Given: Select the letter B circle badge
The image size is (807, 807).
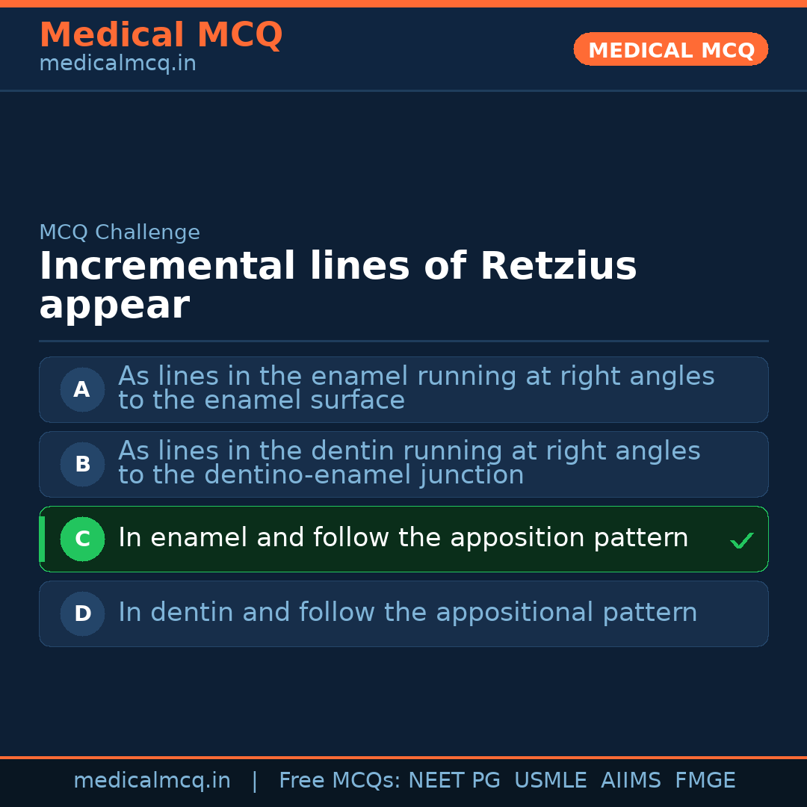Looking at the screenshot, I should click(x=82, y=464).
